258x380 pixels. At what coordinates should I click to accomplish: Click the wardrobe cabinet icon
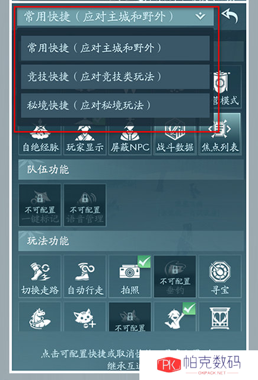coord(220,317)
